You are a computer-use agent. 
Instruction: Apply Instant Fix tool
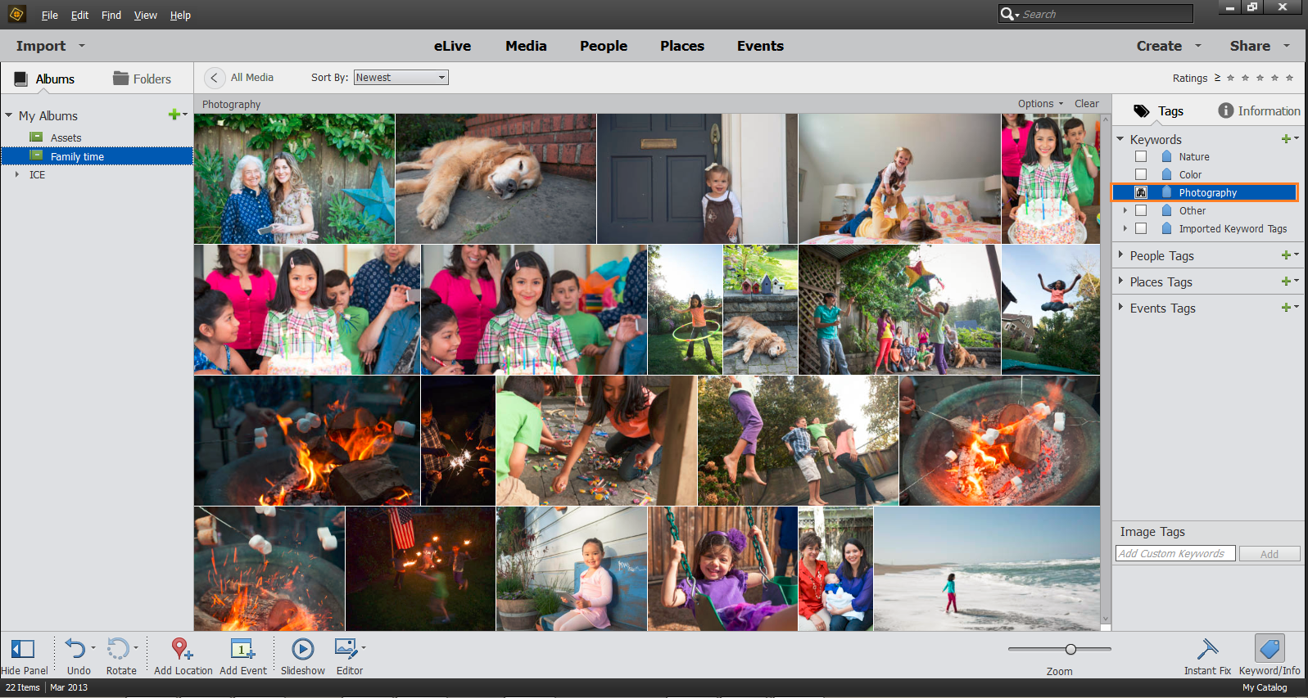[1206, 650]
